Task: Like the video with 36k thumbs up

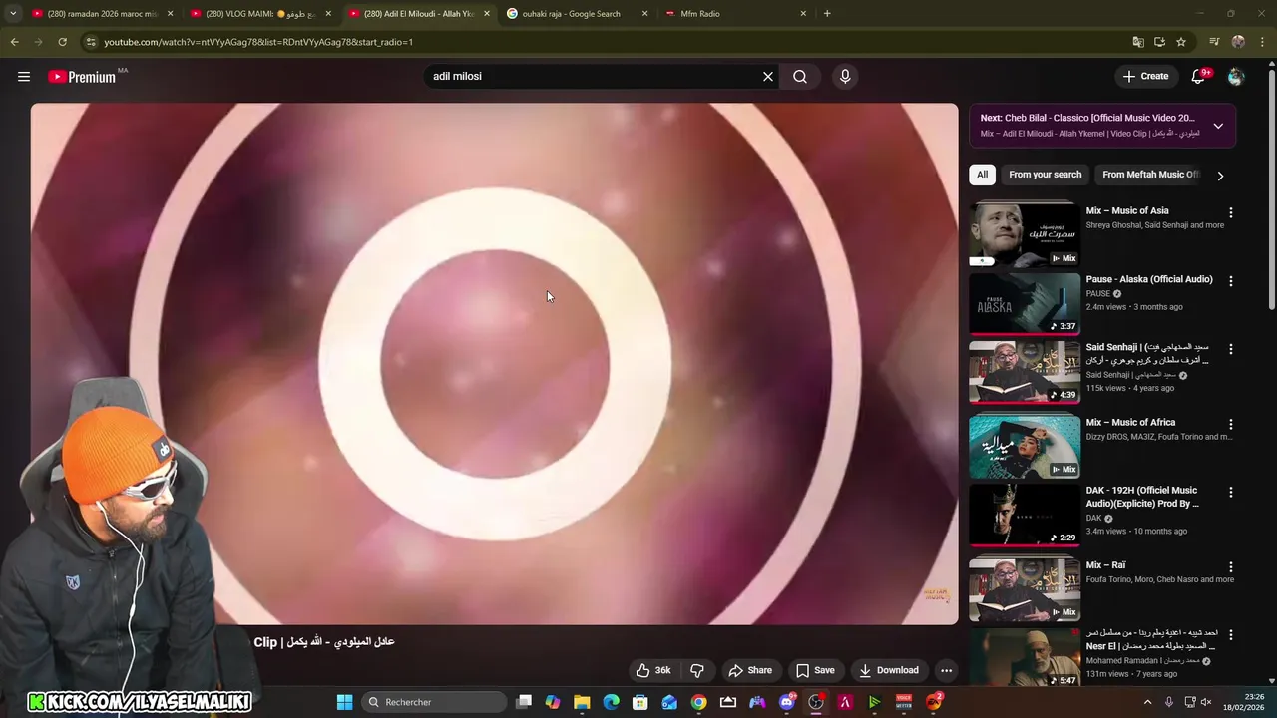Action: pyautogui.click(x=653, y=670)
